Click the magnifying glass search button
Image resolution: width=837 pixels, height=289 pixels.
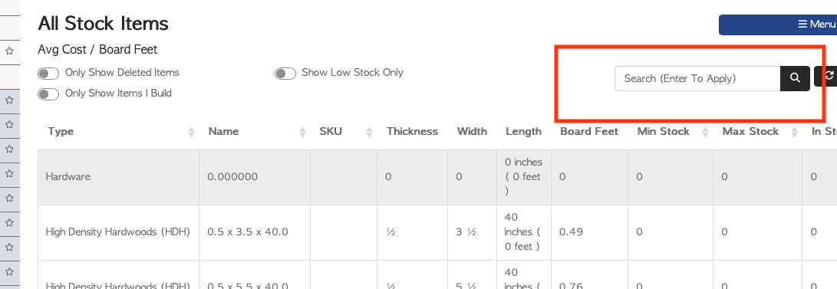pyautogui.click(x=795, y=78)
